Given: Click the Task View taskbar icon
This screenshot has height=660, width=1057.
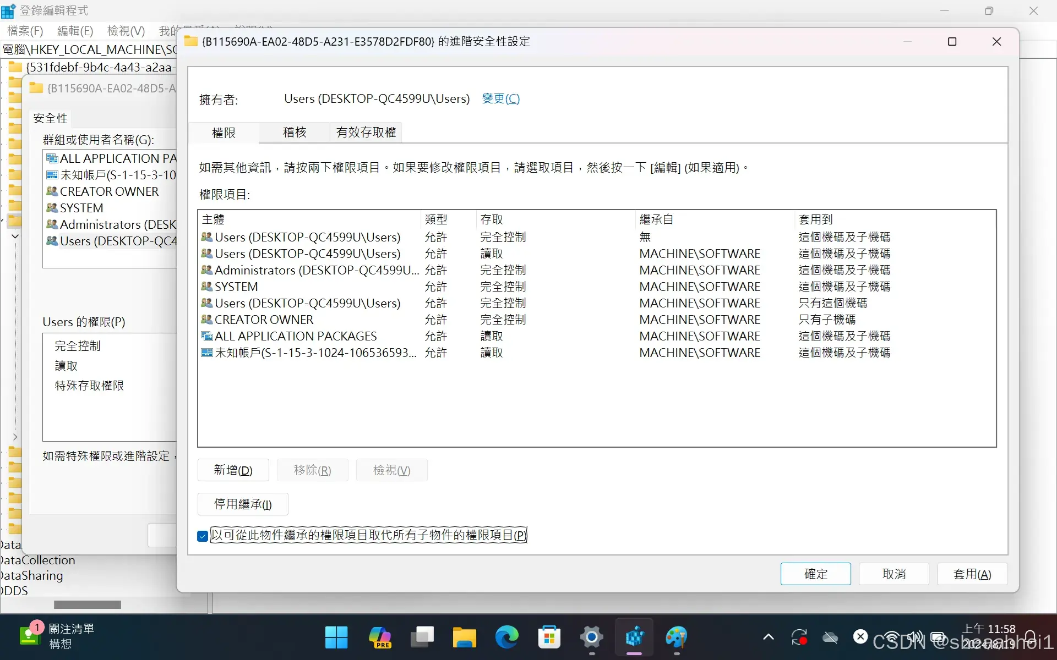Looking at the screenshot, I should 422,637.
